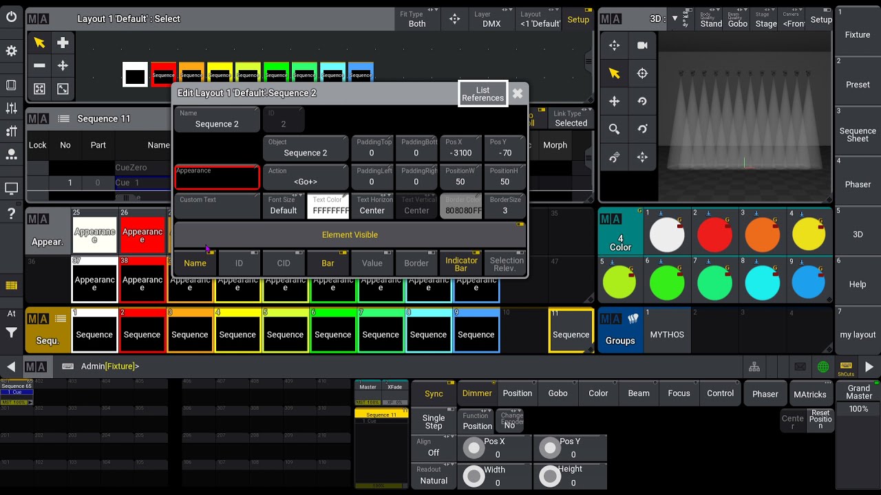Open the Text Color FFFFFFFF swatch

tap(328, 206)
